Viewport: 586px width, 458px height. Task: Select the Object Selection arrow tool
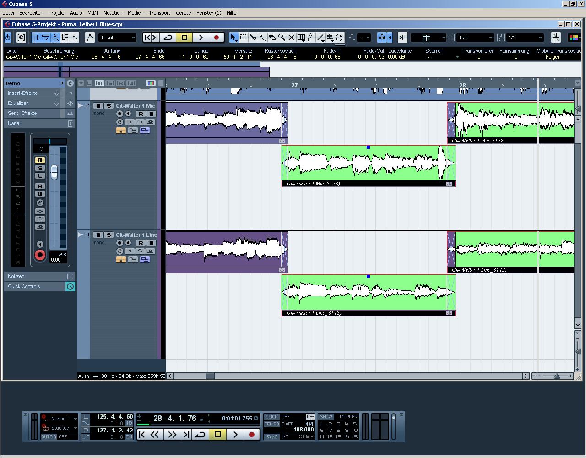234,38
